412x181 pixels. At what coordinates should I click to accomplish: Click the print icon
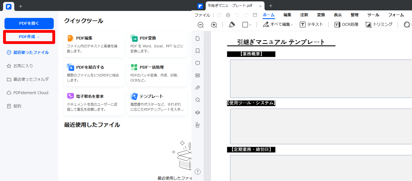coord(228,15)
